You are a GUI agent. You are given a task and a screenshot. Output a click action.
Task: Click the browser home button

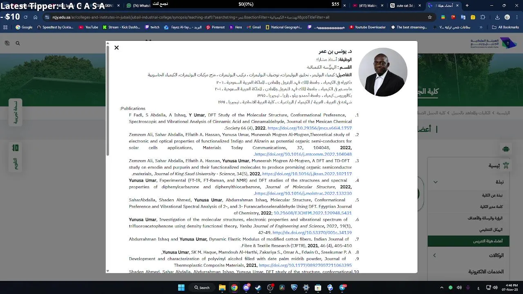coord(36,17)
